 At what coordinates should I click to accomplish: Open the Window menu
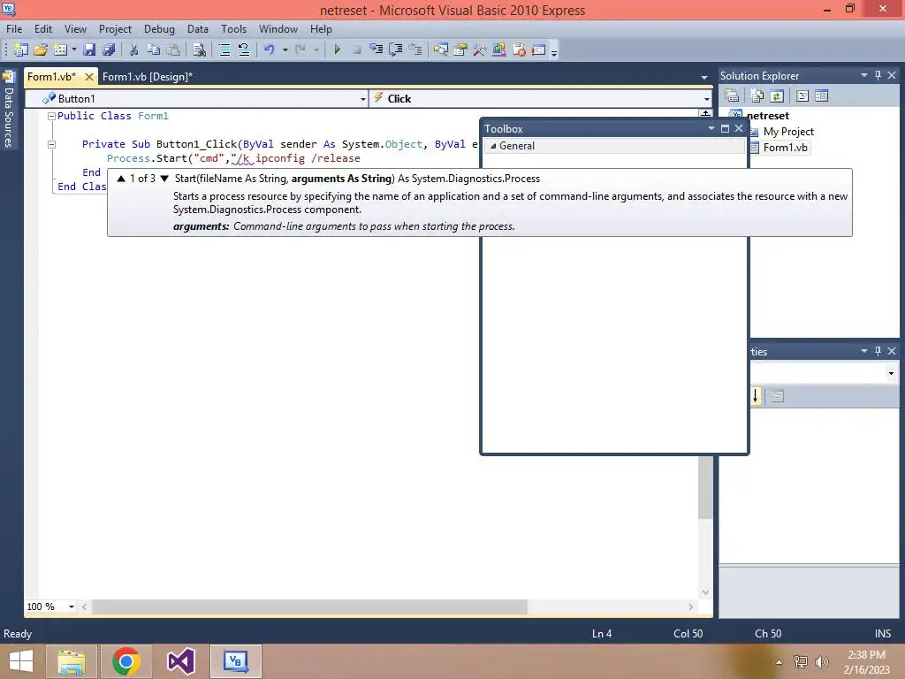[x=278, y=29]
